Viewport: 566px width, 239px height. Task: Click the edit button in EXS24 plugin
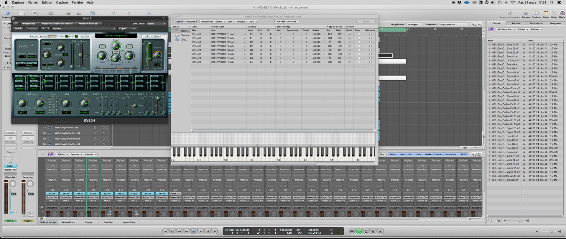[x=147, y=36]
